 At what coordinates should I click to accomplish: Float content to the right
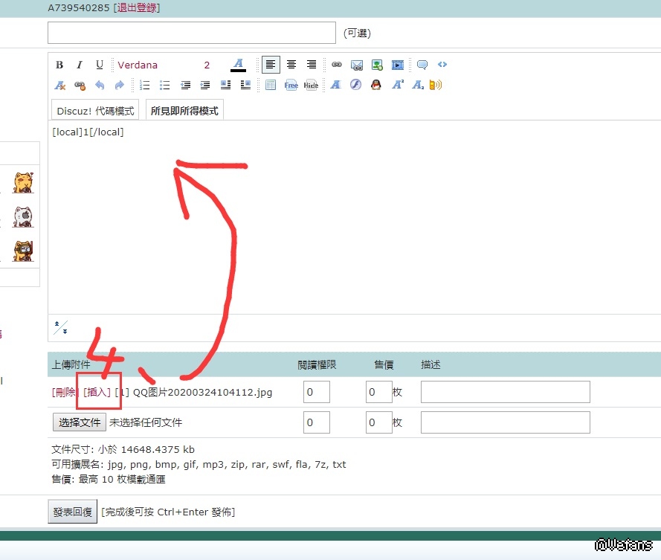tap(245, 86)
